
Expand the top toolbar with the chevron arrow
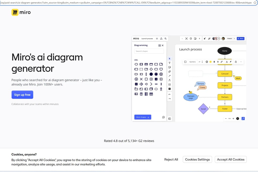pyautogui.click(x=182, y=39)
